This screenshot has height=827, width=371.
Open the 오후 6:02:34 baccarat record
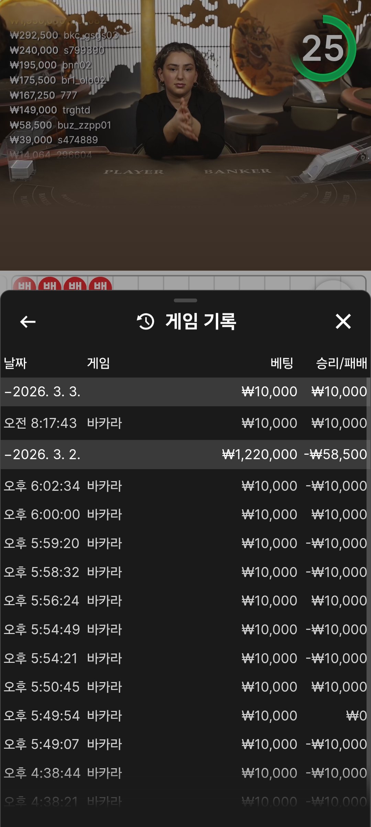pyautogui.click(x=185, y=486)
